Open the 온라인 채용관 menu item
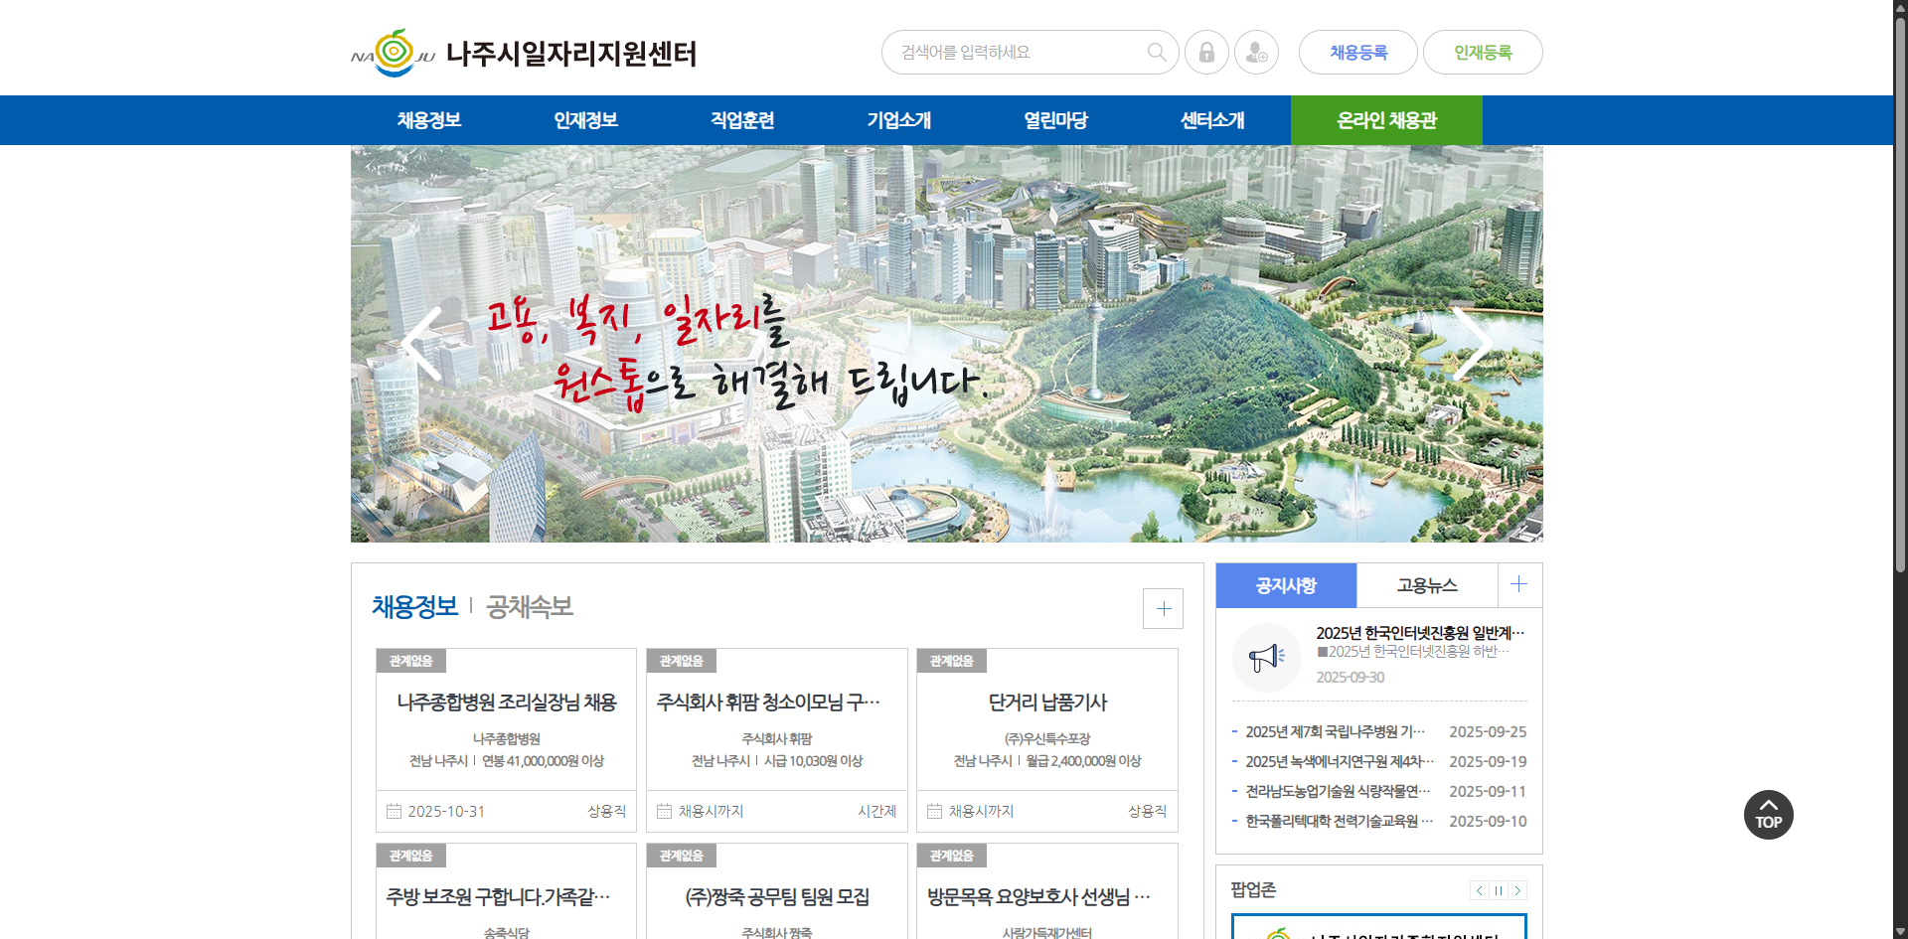Image resolution: width=1908 pixels, height=939 pixels. [x=1386, y=120]
